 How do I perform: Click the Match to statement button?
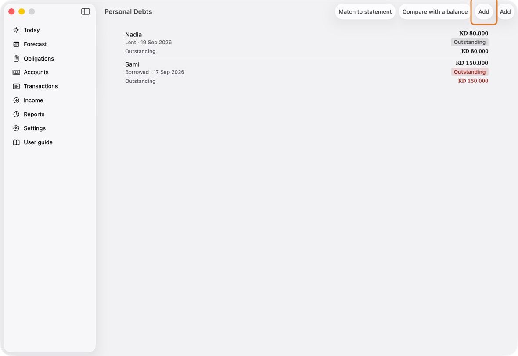[x=365, y=11]
